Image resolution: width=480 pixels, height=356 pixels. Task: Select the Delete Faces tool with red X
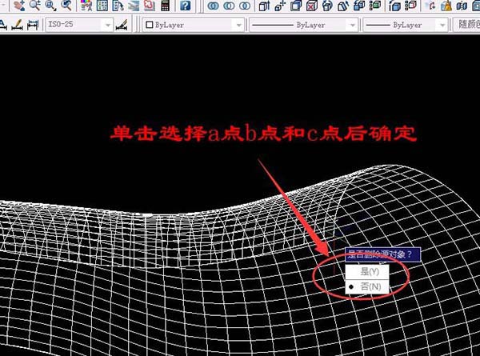[x=312, y=6]
